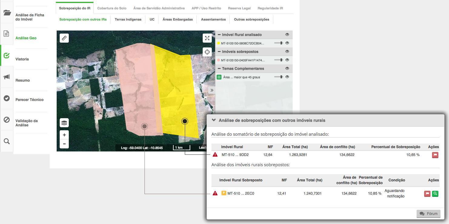449x224 pixels.
Task: Open the map layers stack button
Action: pyautogui.click(x=64, y=123)
